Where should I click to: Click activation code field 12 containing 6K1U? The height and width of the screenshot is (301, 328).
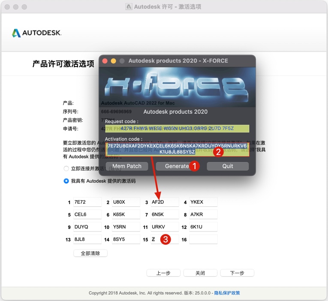tap(203, 227)
